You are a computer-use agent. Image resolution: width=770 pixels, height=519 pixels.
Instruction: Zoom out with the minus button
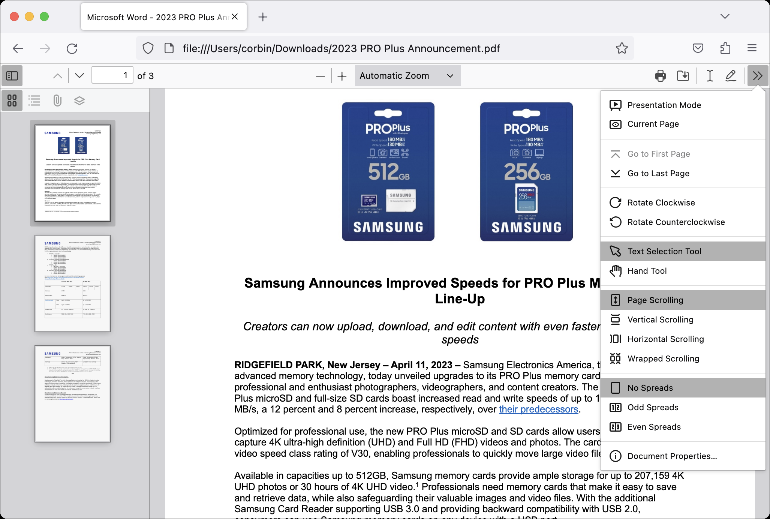coord(321,76)
